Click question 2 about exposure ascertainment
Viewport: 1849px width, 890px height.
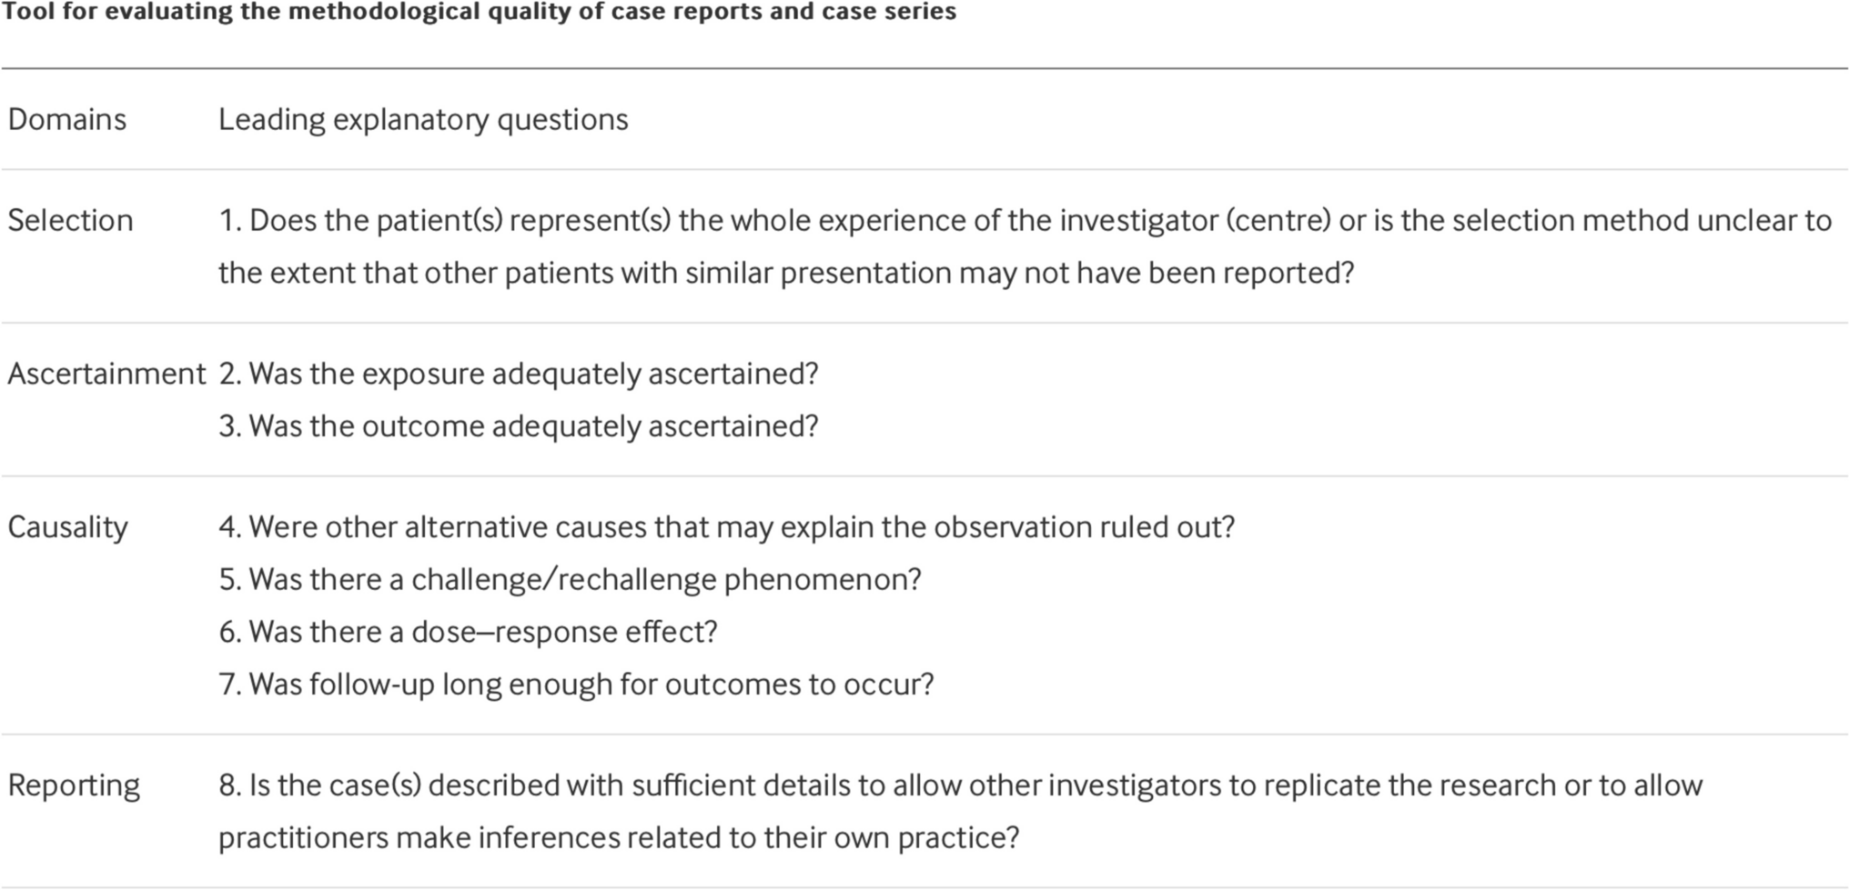(x=519, y=374)
